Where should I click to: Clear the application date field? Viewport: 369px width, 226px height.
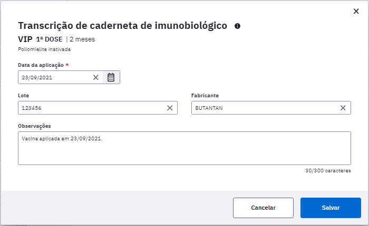coord(95,77)
